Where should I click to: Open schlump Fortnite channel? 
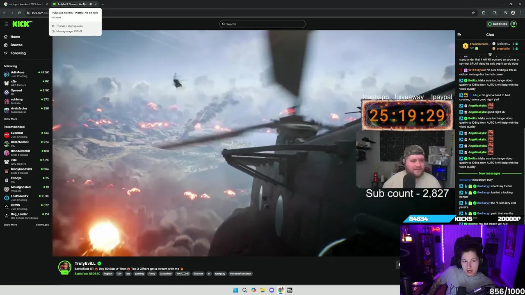[x=26, y=101]
